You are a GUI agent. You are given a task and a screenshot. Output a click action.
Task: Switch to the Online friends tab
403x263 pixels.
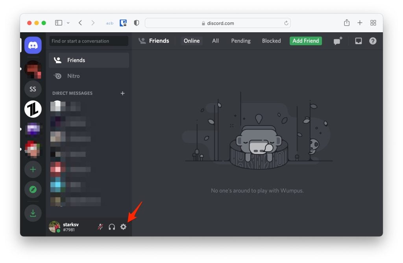click(x=192, y=41)
